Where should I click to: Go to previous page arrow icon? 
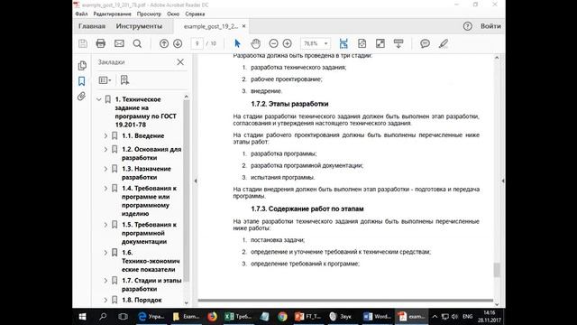point(164,43)
